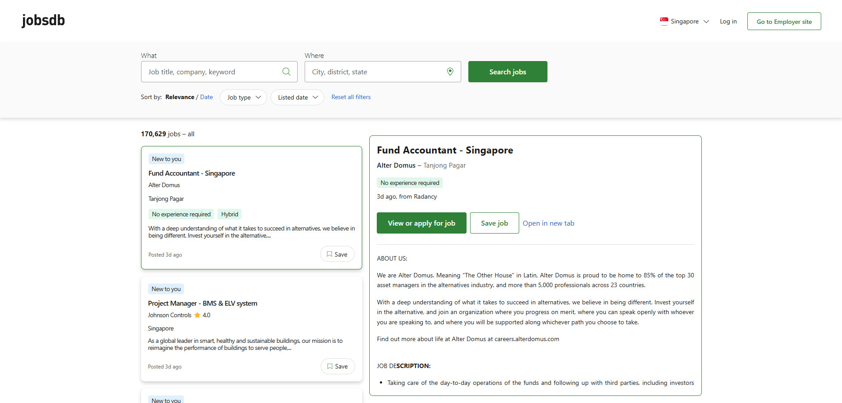Open the Singapore country selector chevron

pos(706,21)
